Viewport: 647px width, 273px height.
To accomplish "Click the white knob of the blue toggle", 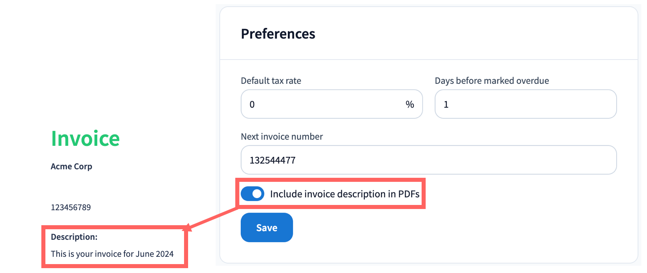I will (x=257, y=194).
